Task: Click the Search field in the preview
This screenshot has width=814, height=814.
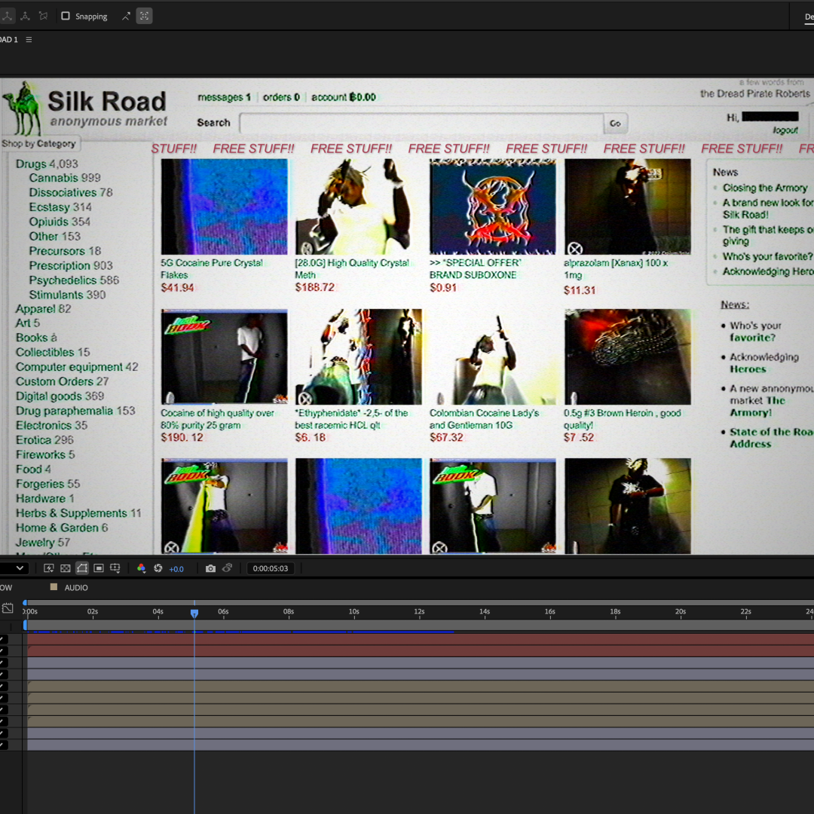Action: 421,124
